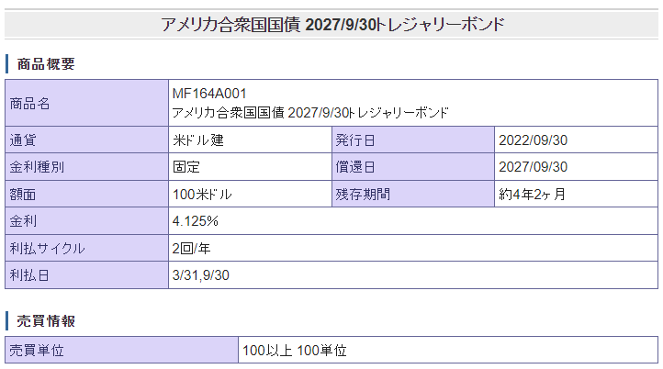Click the 金利種別 label cell
The width and height of the screenshot is (663, 369).
tap(37, 167)
